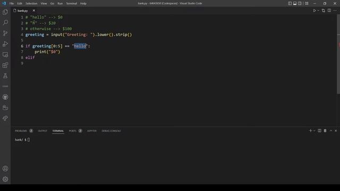Open terminal launch profile dropdown
The width and height of the screenshot is (340, 191).
314,131
